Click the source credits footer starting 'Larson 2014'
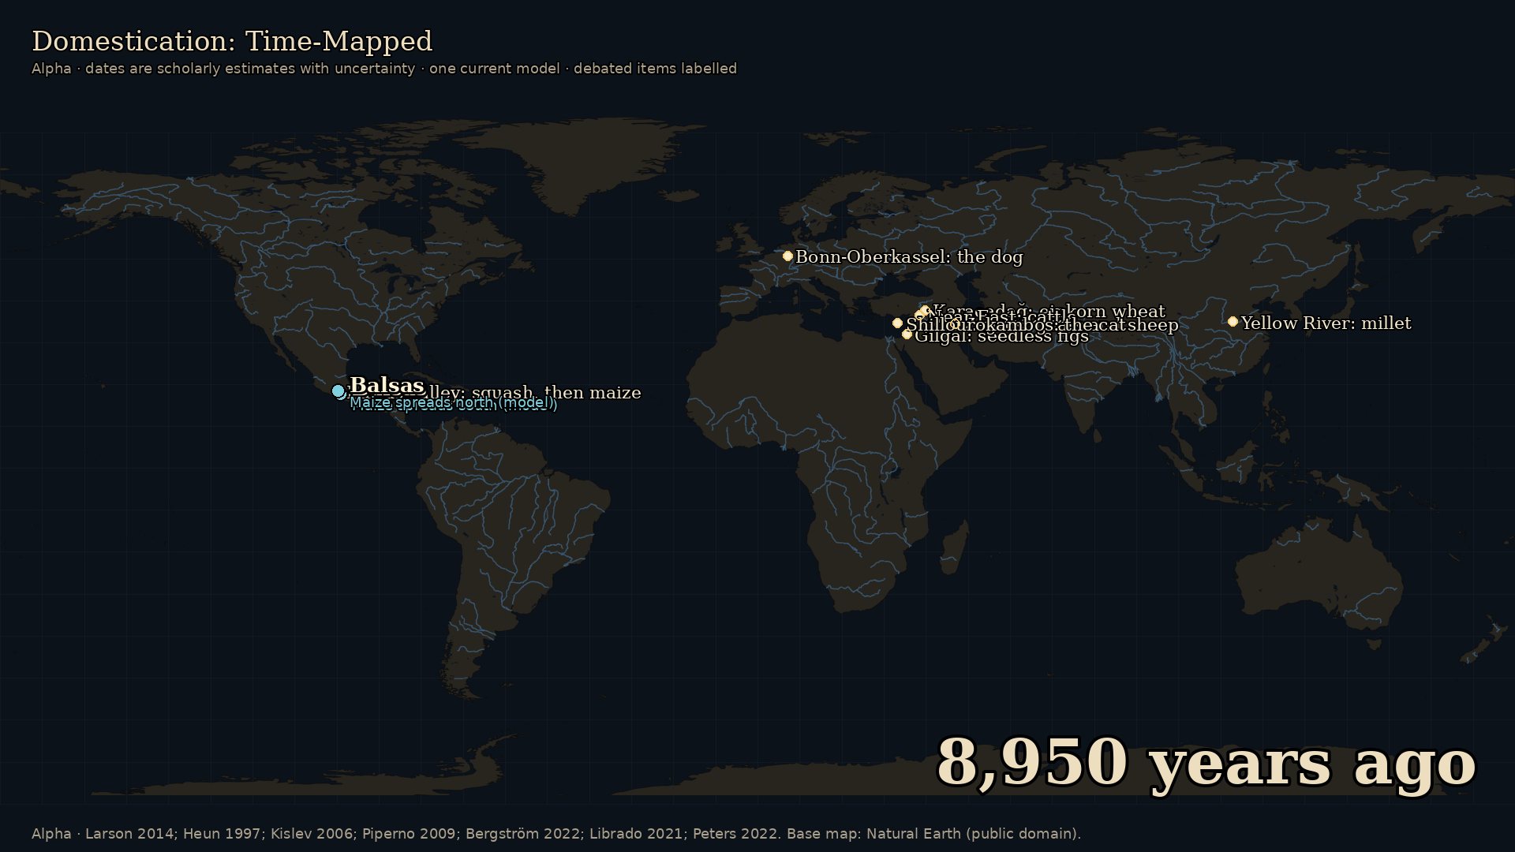This screenshot has height=852, width=1515. point(556,834)
